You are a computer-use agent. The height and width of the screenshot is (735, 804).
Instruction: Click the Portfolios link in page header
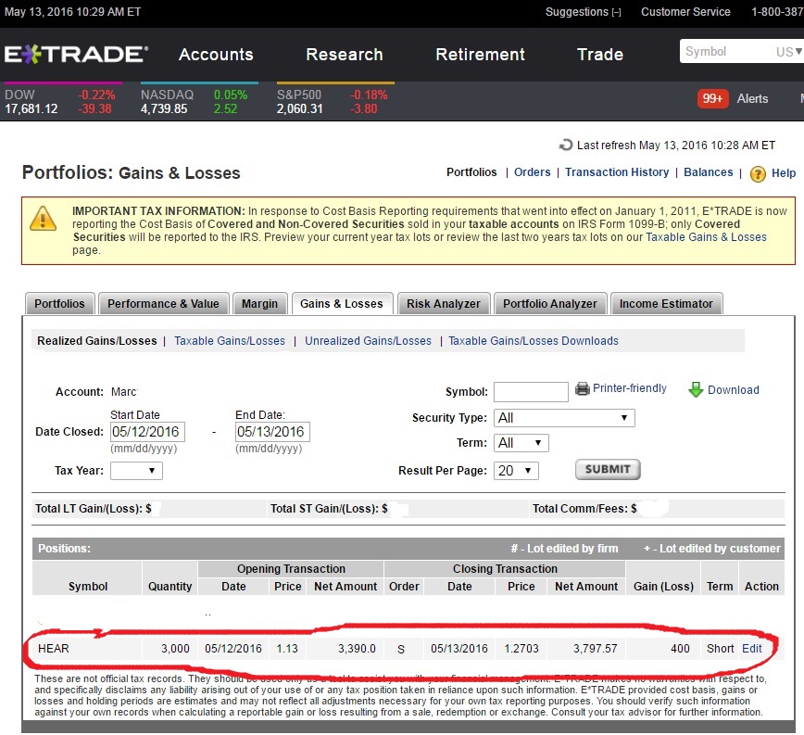pyautogui.click(x=471, y=172)
